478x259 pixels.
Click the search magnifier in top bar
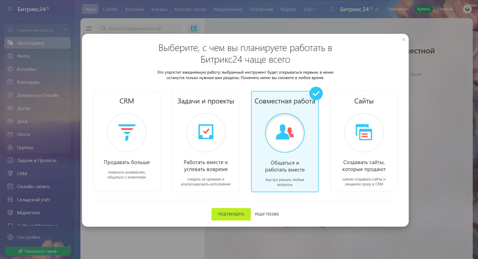[332, 9]
